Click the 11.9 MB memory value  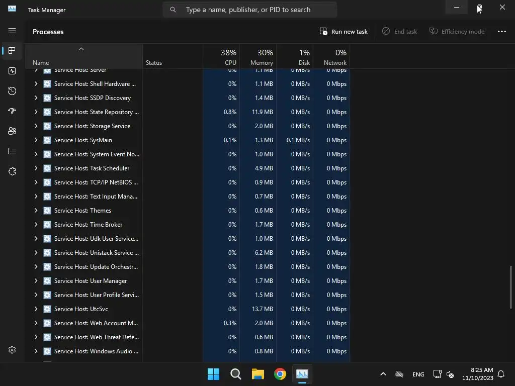click(x=263, y=112)
